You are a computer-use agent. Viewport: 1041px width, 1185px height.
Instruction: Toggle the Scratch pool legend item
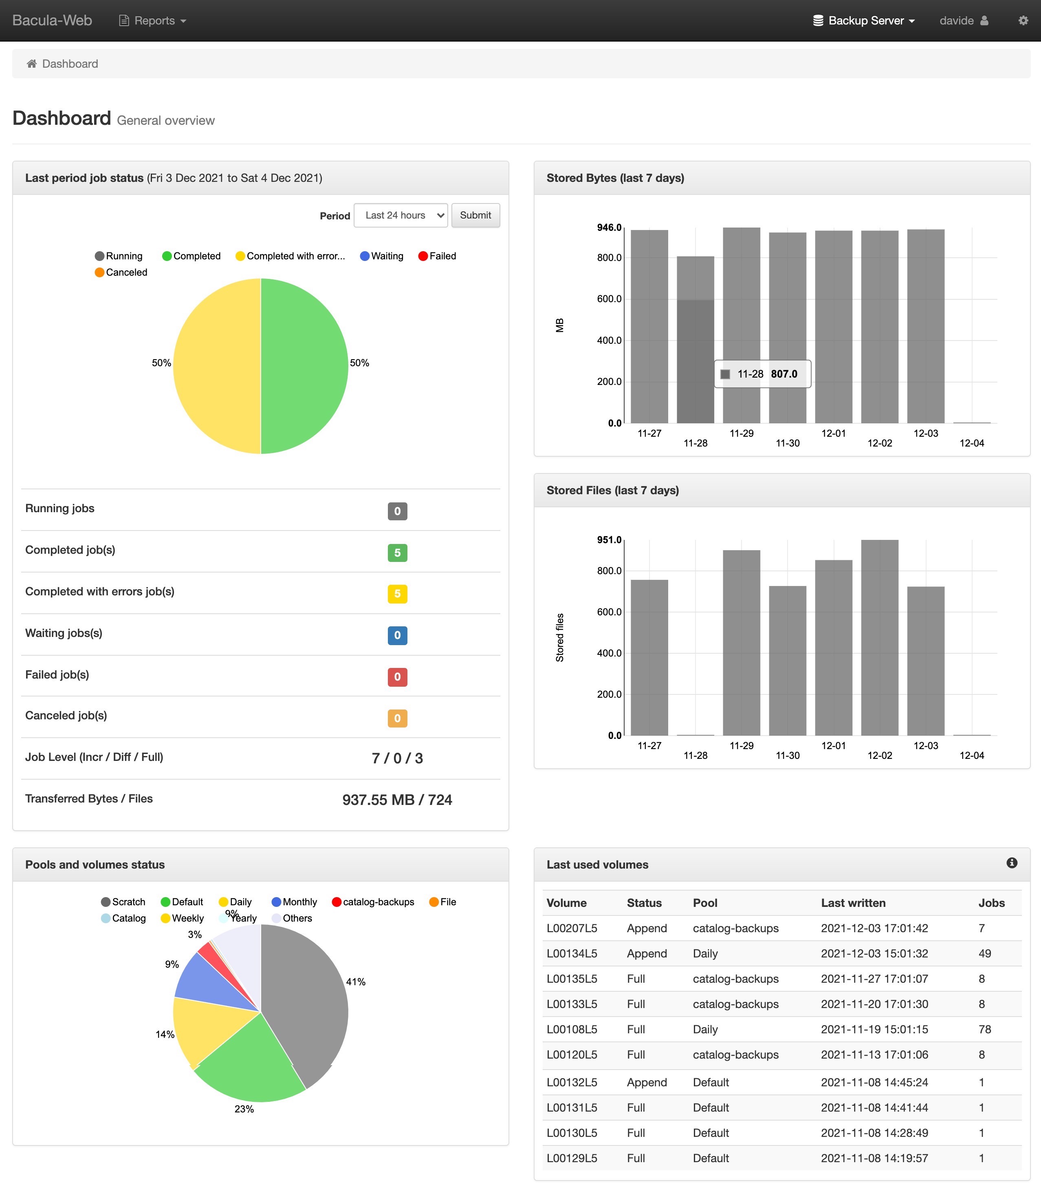[x=123, y=902]
